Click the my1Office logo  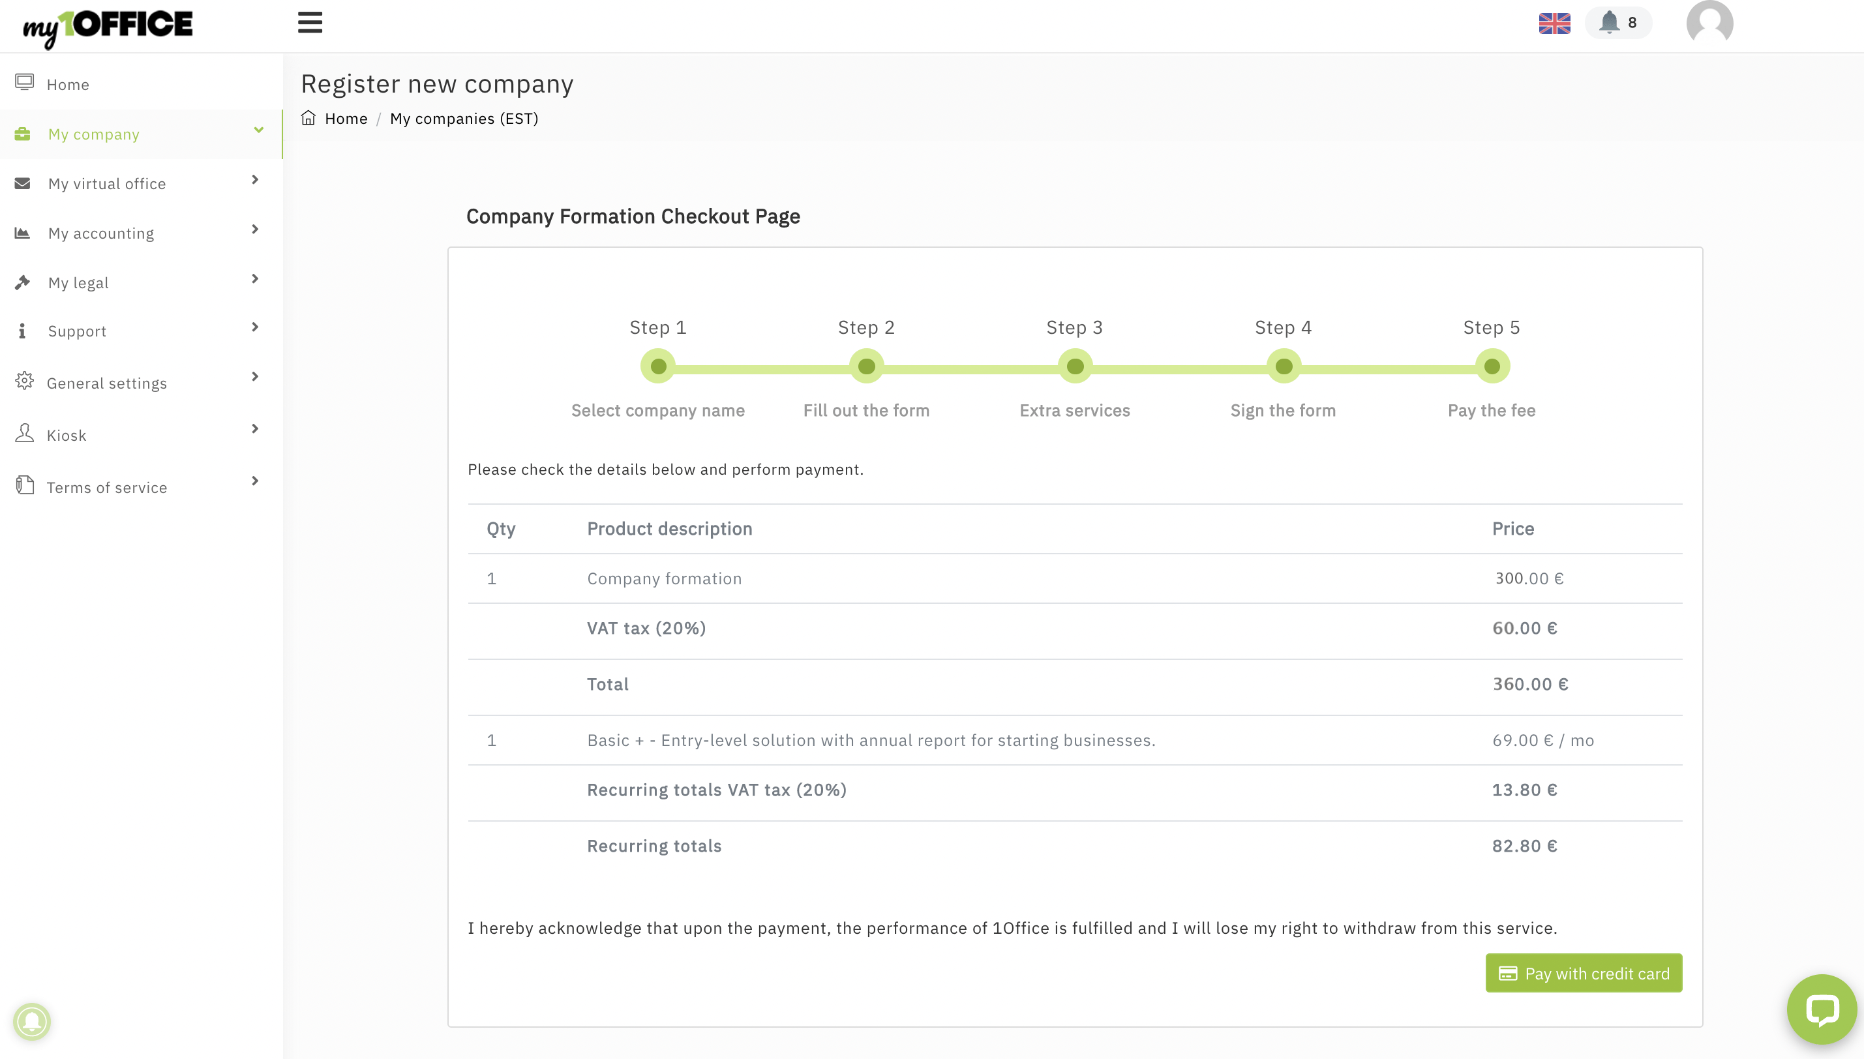click(108, 26)
